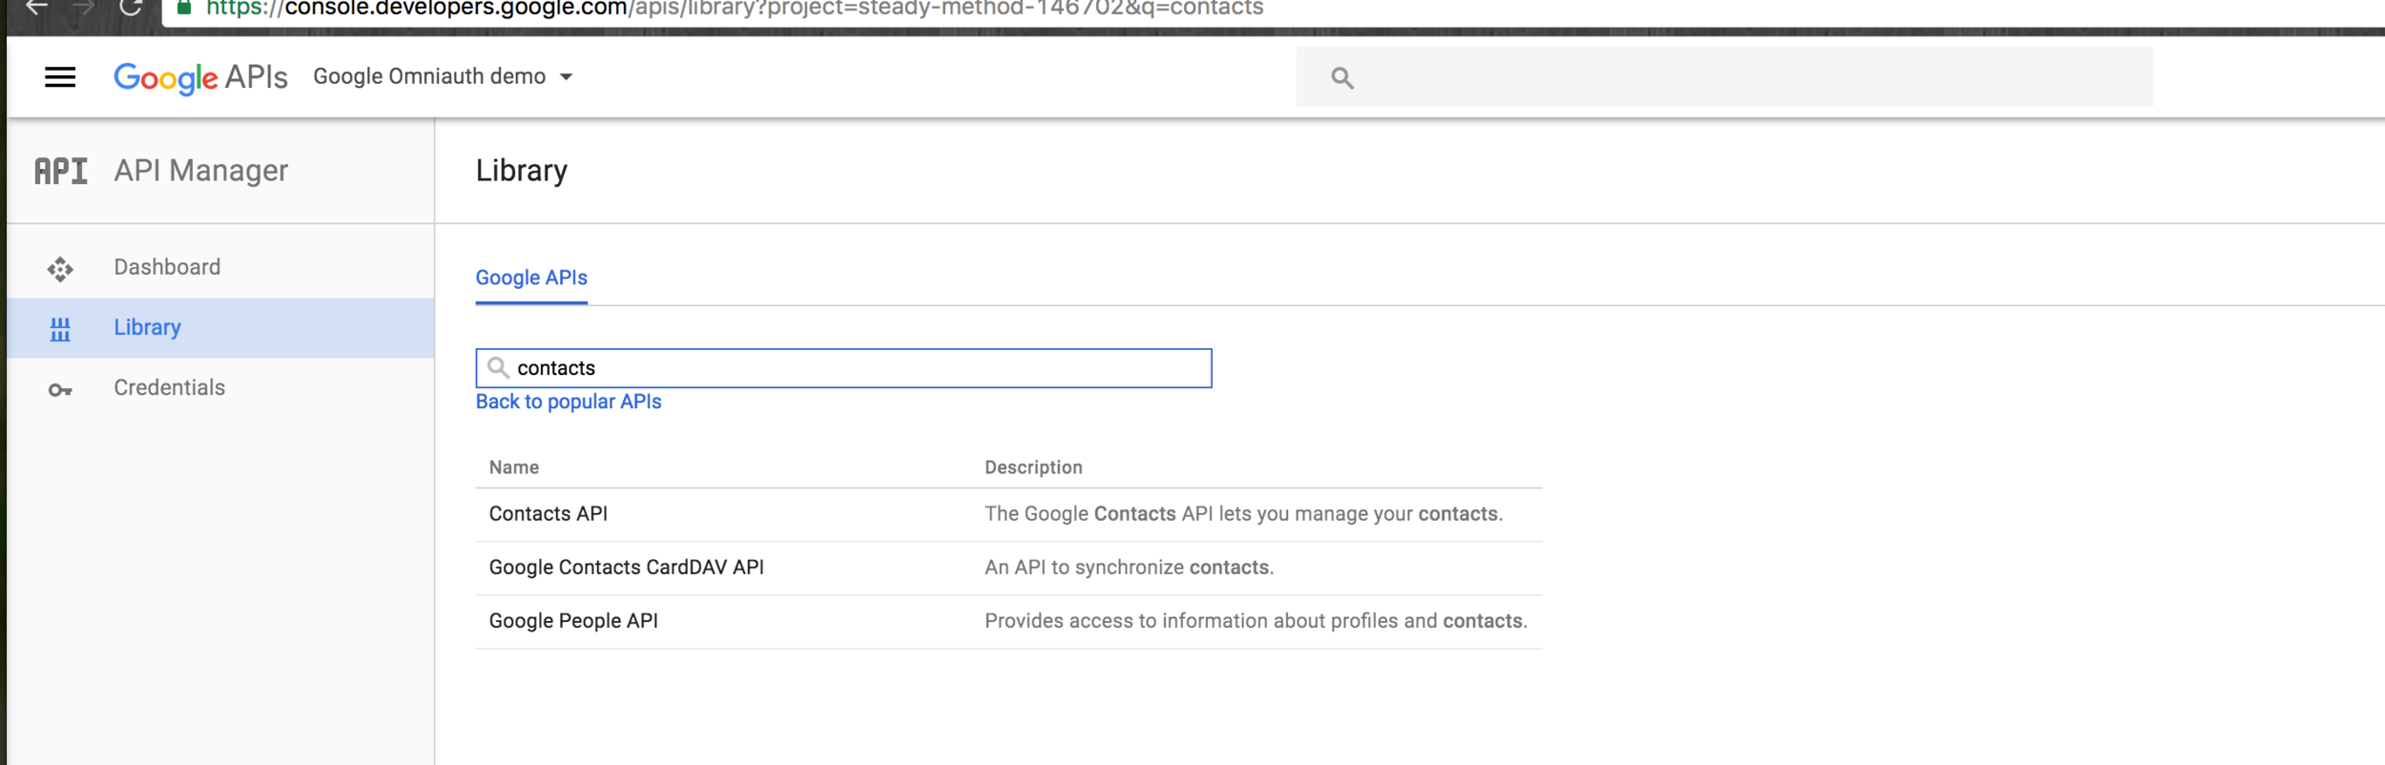Screen dimensions: 2385x765
Task: Open the Google People API result
Action: click(573, 621)
